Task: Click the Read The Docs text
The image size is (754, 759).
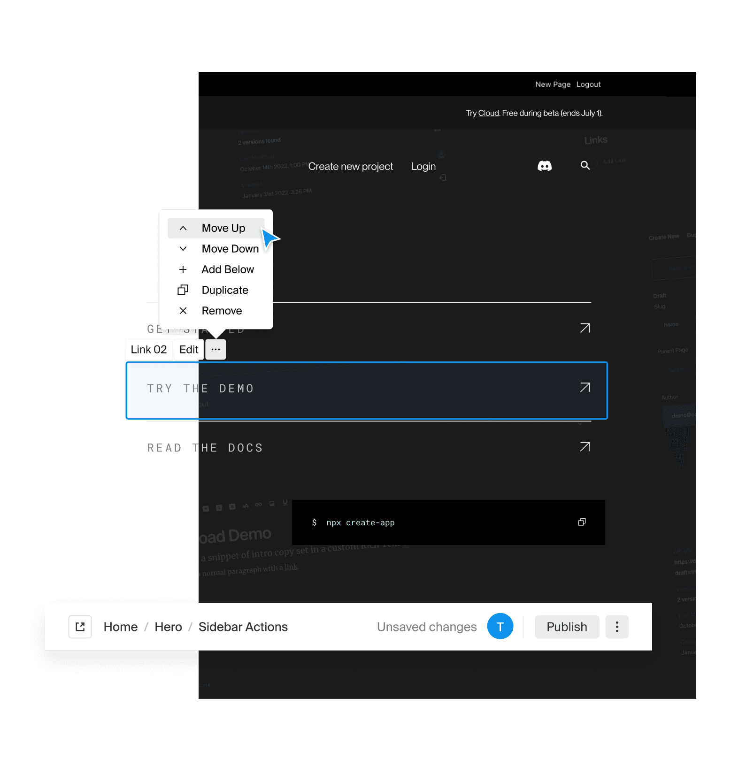Action: pyautogui.click(x=205, y=448)
